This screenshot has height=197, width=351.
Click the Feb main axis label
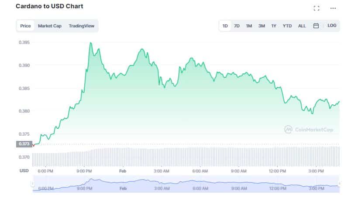[123, 171]
